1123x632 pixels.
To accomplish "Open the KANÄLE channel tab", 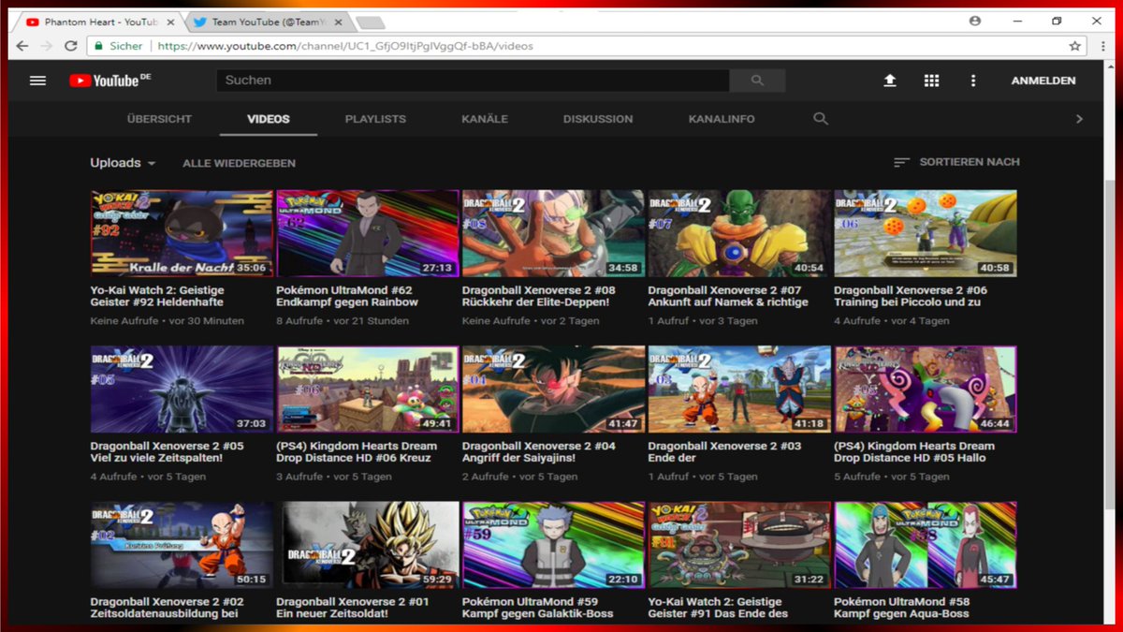I will pos(485,119).
